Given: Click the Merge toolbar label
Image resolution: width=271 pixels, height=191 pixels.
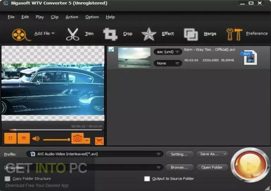Looking at the screenshot, I should (x=210, y=34).
